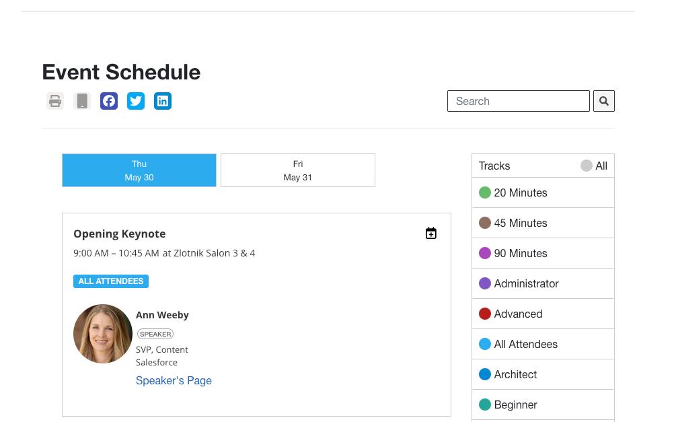Click the ALL ATTENDEES session tag
The width and height of the screenshot is (676, 422).
[x=111, y=281]
